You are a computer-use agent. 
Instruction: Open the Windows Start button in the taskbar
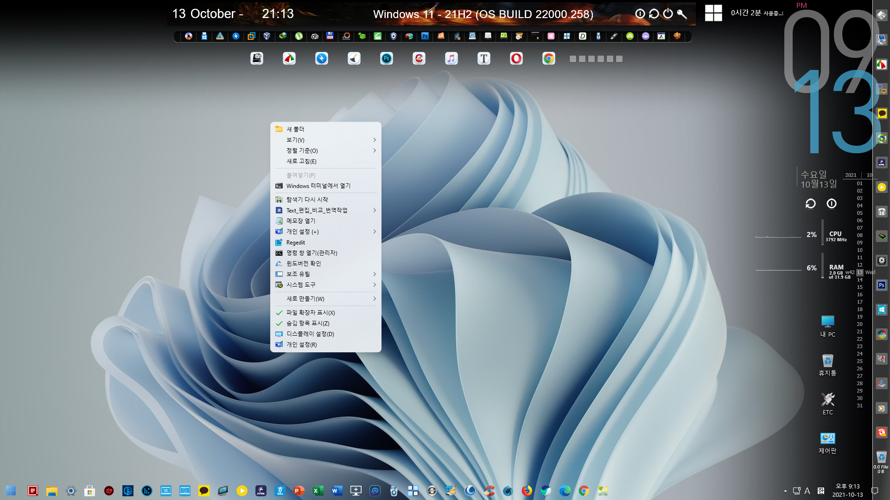(11, 491)
